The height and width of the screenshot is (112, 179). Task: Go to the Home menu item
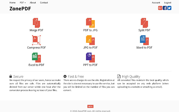click(x=13, y=3)
